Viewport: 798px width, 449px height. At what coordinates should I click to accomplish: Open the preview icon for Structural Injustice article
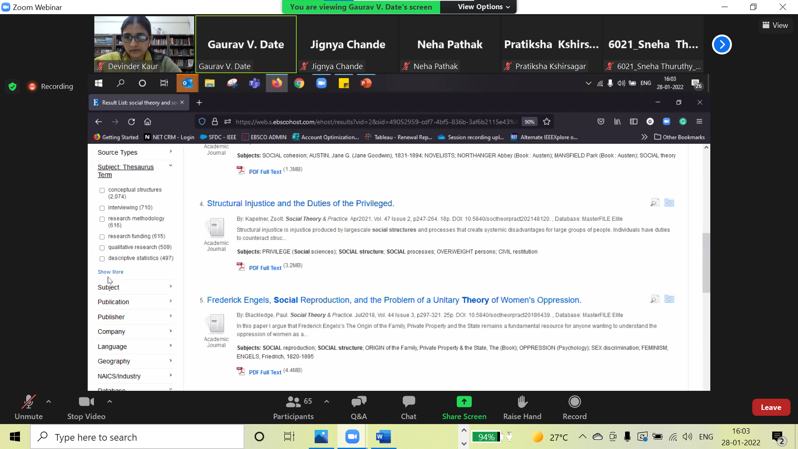[x=654, y=202]
